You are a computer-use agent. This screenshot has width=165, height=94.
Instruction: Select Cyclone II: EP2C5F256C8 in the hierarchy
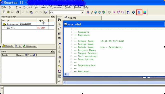click(x=19, y=24)
